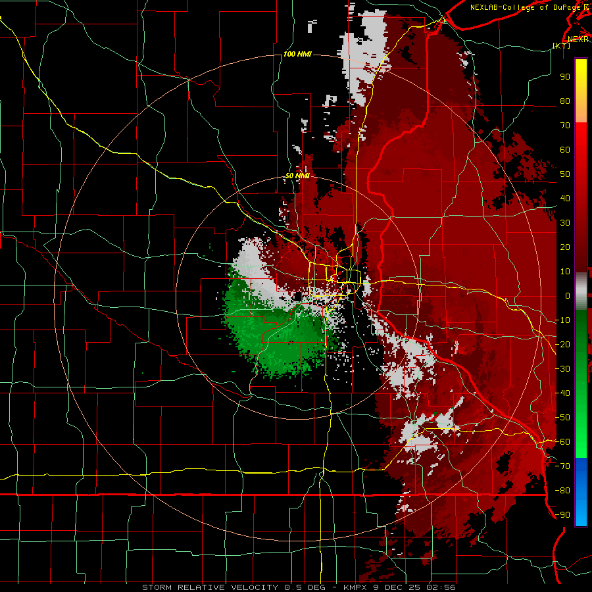Click the '[KT]' units label

[x=562, y=45]
